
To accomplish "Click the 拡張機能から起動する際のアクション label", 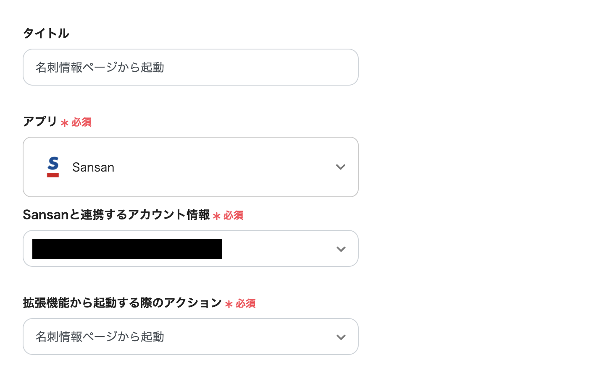I will pos(122,303).
